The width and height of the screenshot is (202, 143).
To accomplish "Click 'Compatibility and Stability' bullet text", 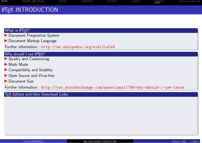I will [30, 70].
